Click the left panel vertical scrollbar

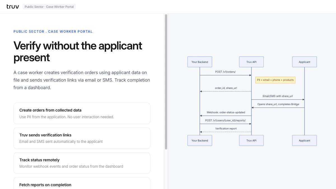166,82
